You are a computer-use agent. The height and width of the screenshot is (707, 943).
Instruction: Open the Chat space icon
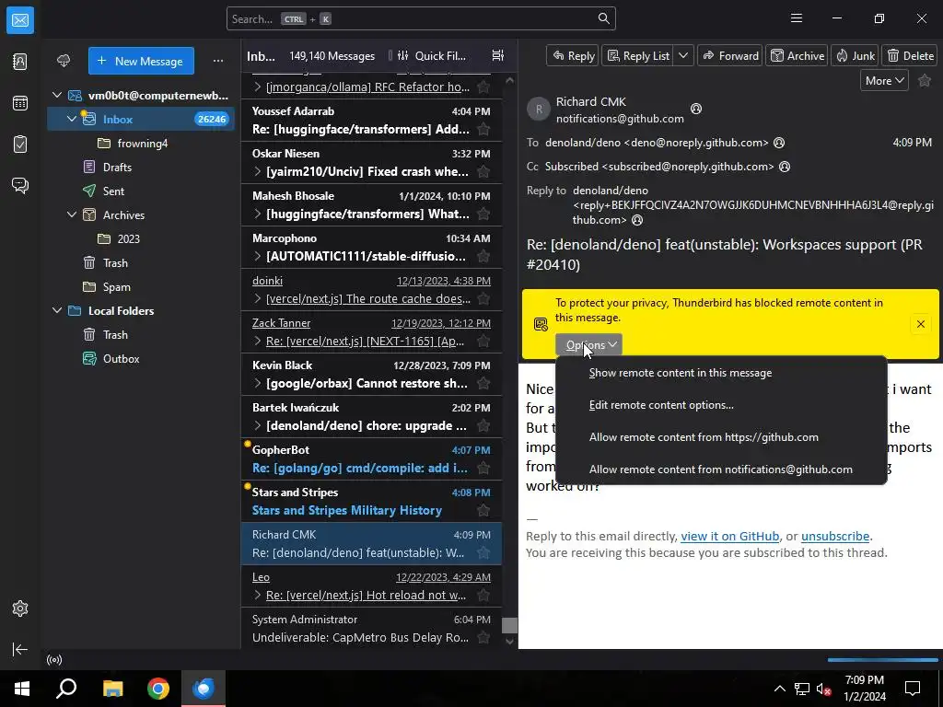click(20, 185)
